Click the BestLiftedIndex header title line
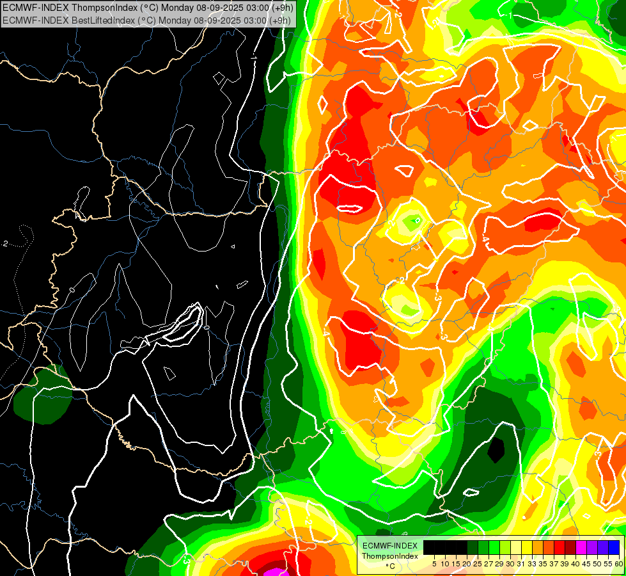Viewport: 626px width, 576px height. coord(146,20)
